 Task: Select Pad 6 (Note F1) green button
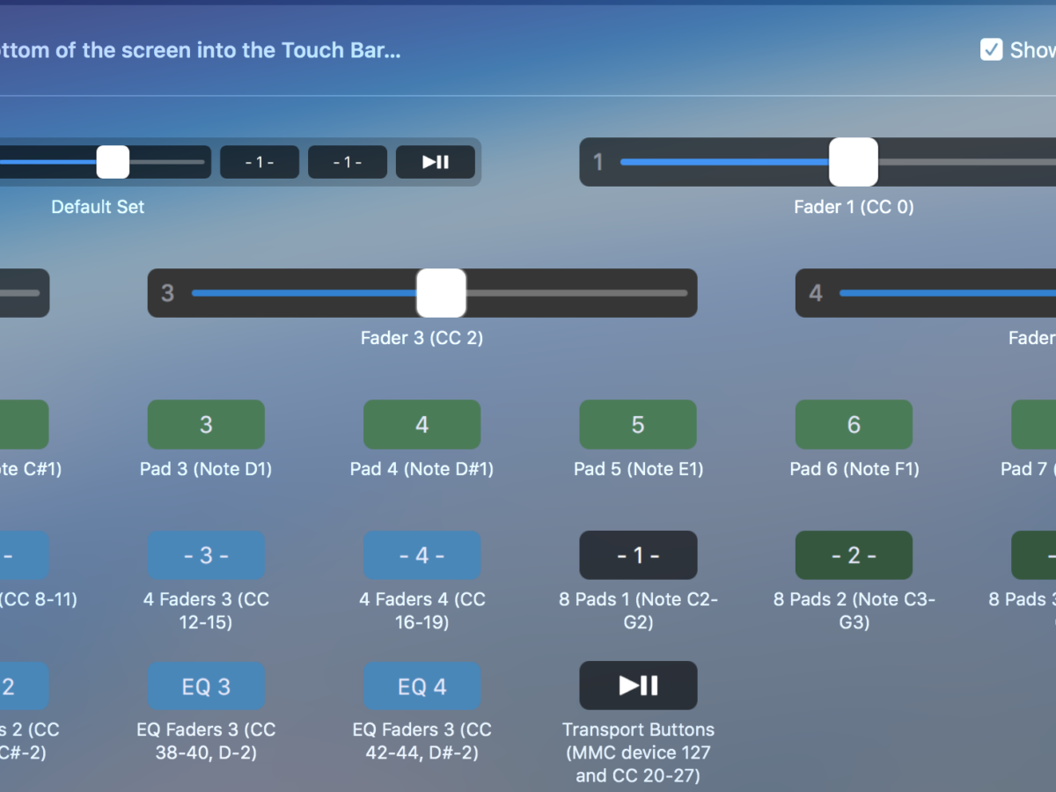(x=854, y=424)
